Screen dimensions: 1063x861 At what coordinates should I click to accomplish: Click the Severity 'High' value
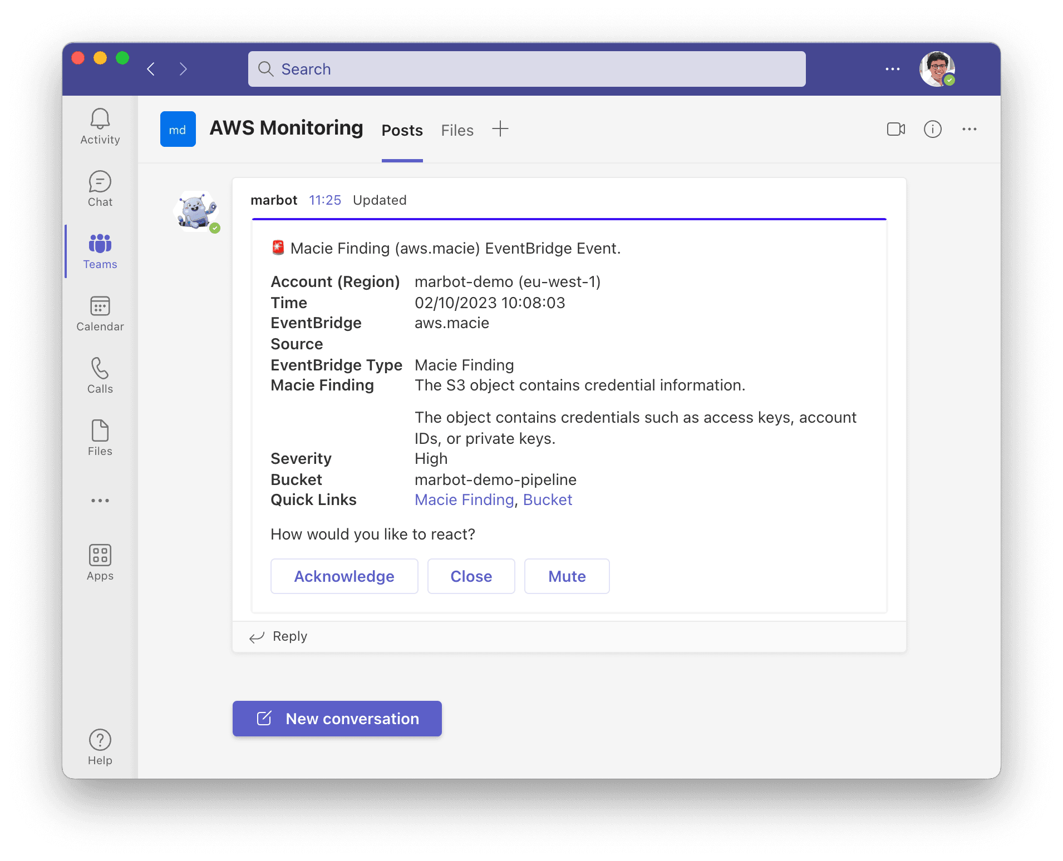pos(431,458)
